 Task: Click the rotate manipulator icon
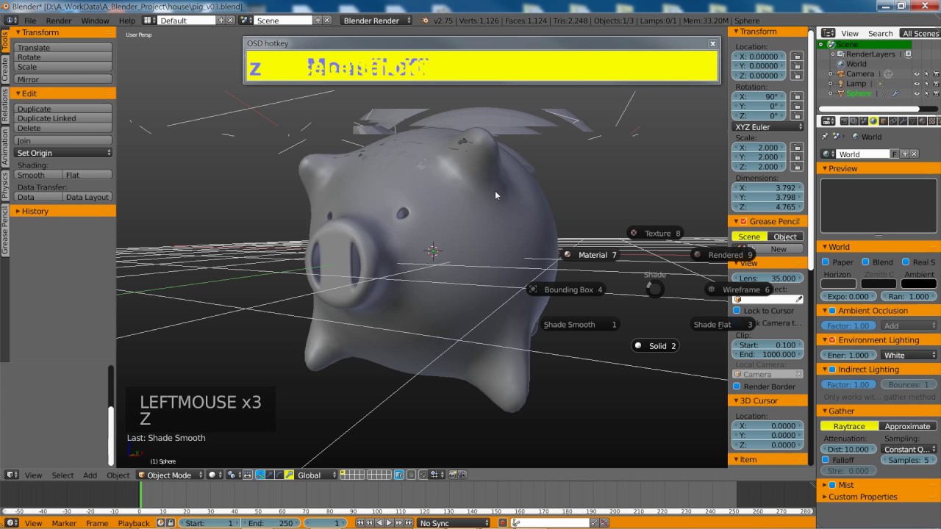[279, 475]
